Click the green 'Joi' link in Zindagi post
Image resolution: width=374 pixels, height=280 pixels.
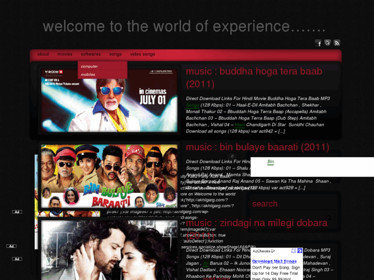(x=205, y=264)
